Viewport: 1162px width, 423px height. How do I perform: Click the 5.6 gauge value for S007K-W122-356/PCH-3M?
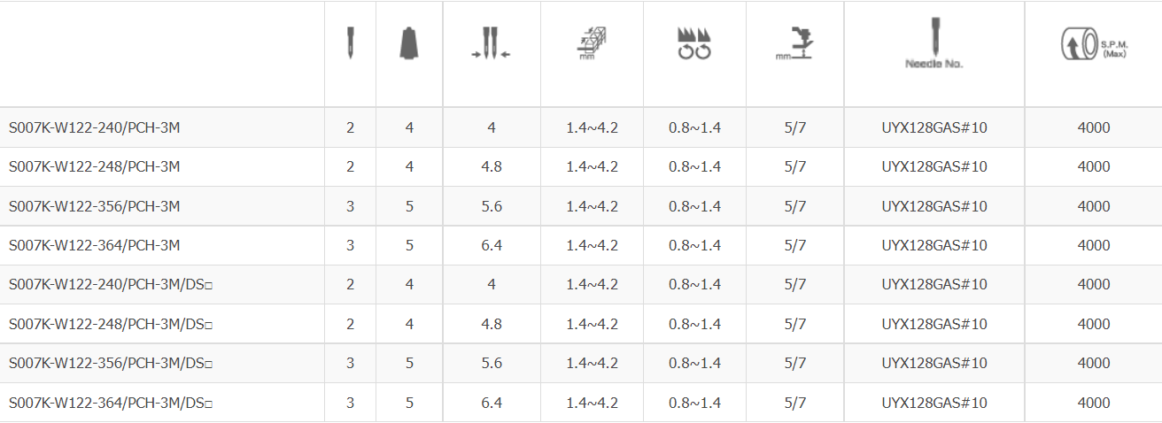[x=492, y=206]
